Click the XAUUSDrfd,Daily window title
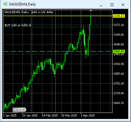 [x=22, y=4]
